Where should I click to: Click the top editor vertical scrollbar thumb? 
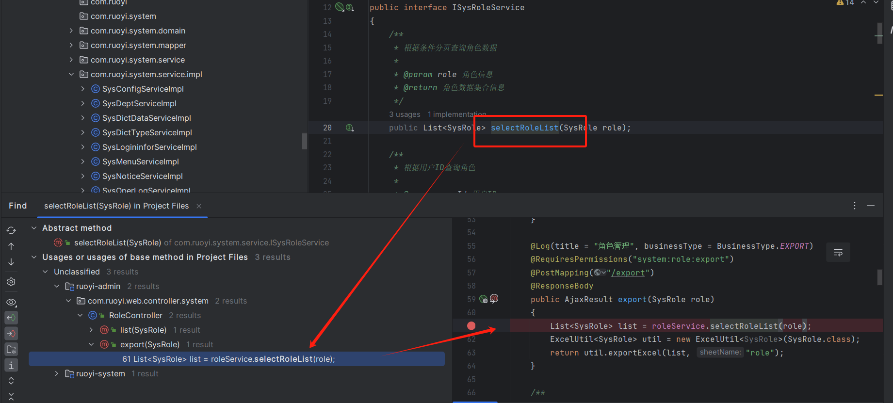(x=879, y=33)
